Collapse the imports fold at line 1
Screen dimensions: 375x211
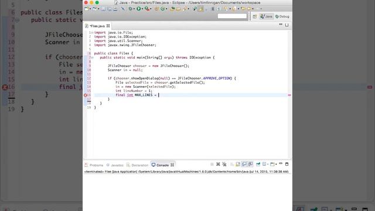[93, 33]
